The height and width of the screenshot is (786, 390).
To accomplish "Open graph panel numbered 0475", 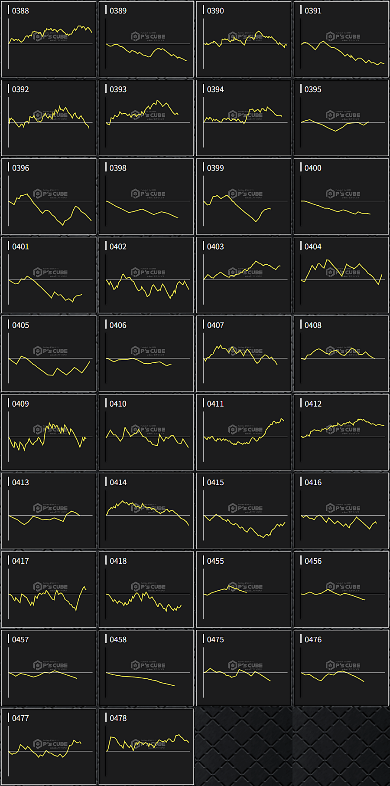I will (244, 668).
